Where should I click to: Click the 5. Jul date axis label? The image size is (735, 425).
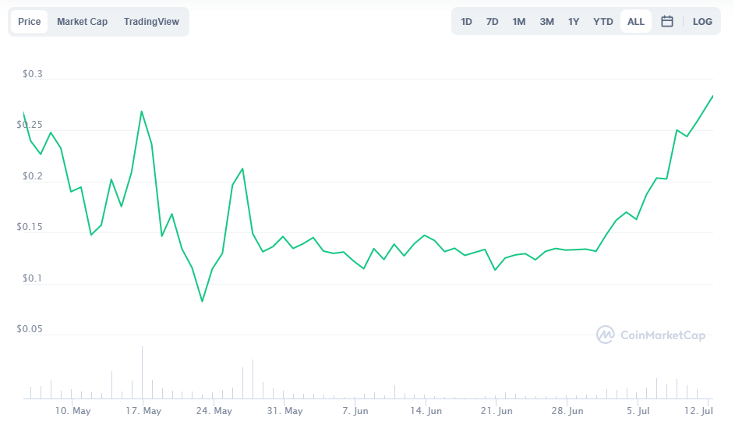tap(641, 411)
